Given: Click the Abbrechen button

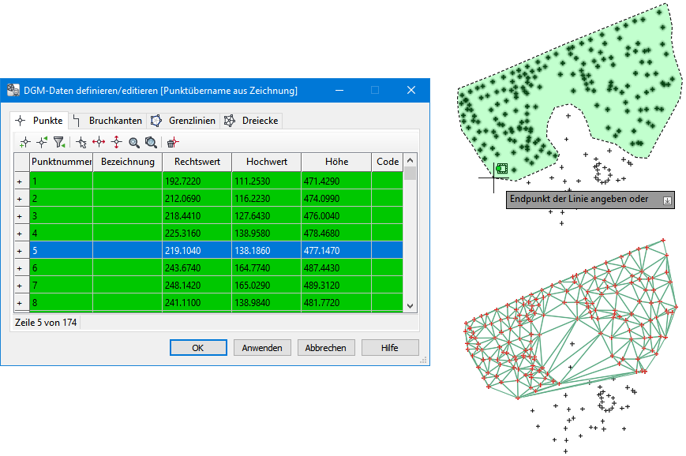Looking at the screenshot, I should point(325,348).
